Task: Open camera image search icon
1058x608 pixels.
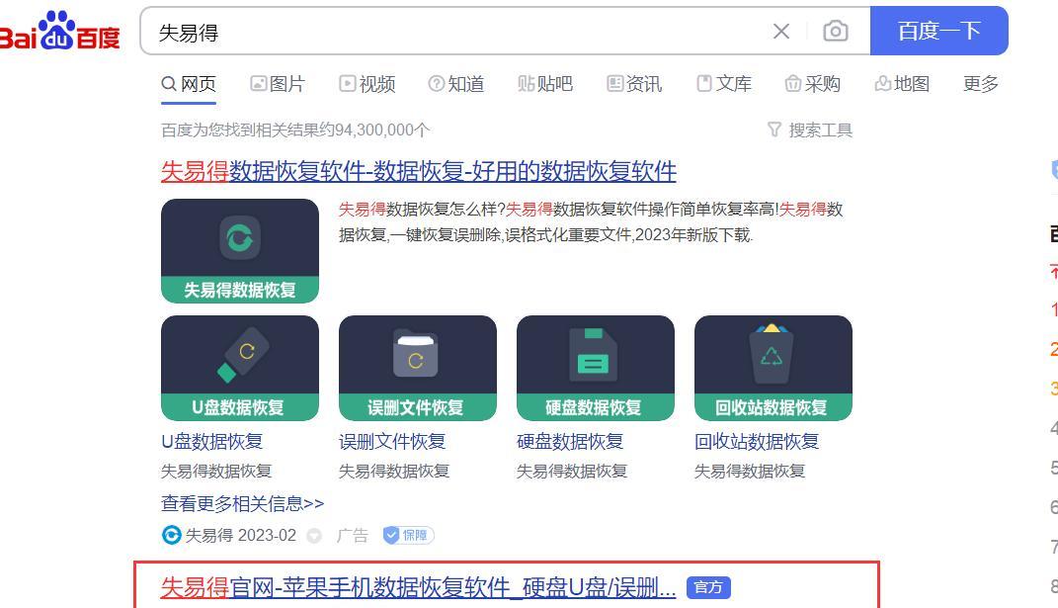Action: pos(836,31)
